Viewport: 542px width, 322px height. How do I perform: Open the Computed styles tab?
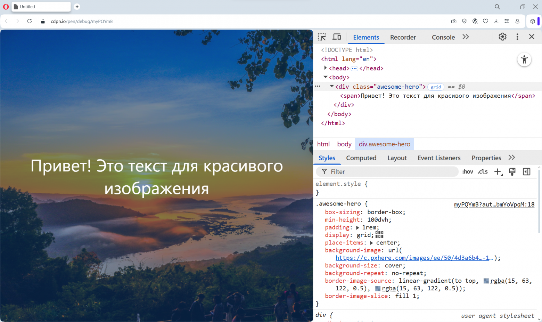pos(361,158)
